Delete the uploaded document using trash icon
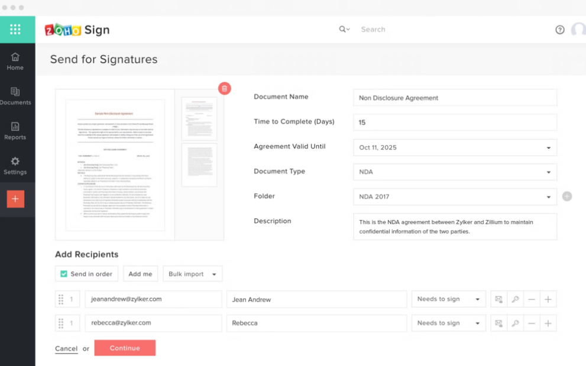Viewport: 586px width, 366px height. click(224, 89)
